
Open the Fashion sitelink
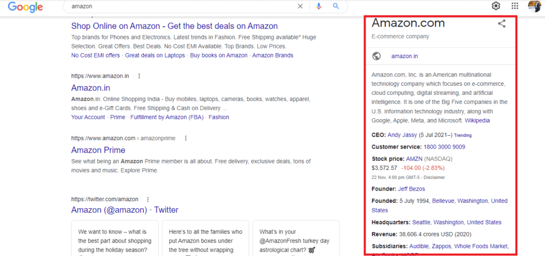point(219,117)
